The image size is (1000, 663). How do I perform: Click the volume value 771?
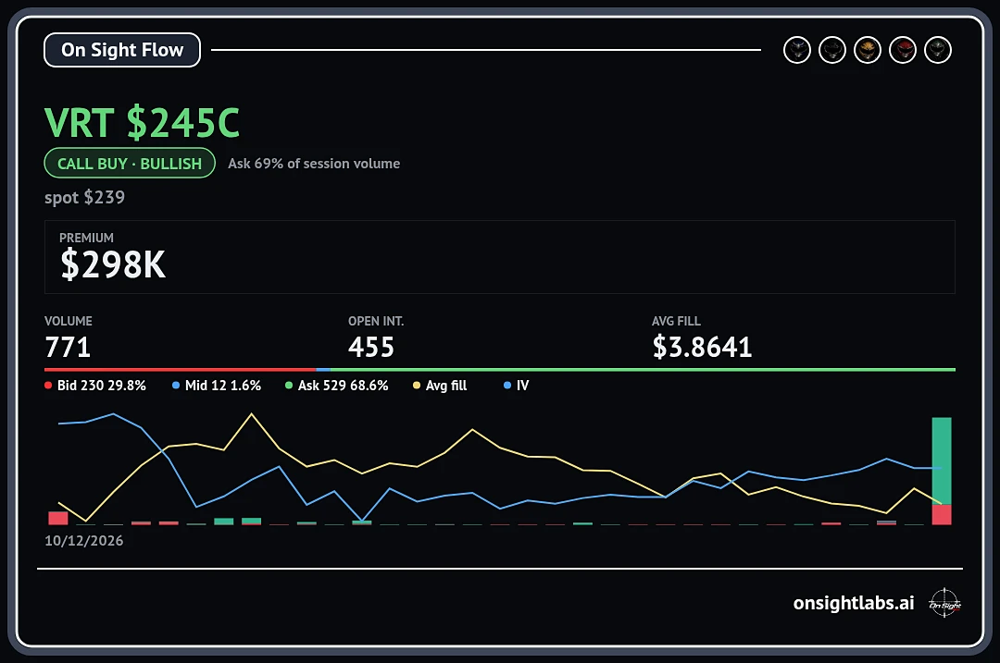click(x=68, y=347)
